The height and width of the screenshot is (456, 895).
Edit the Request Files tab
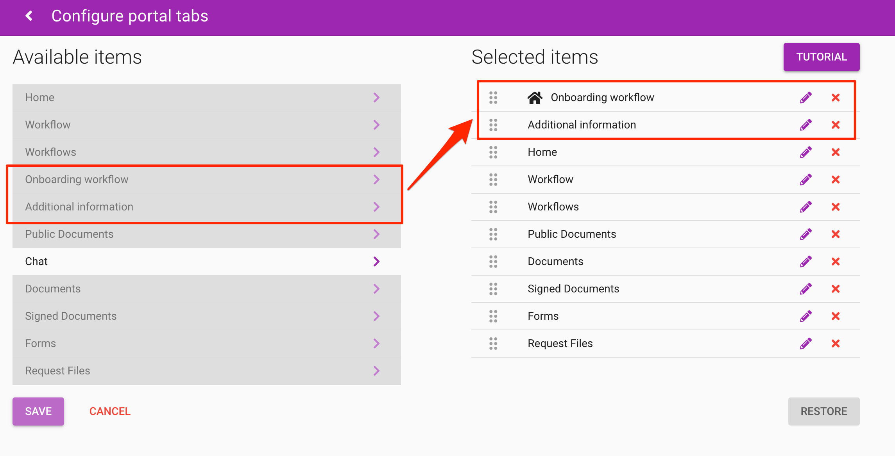(x=805, y=344)
